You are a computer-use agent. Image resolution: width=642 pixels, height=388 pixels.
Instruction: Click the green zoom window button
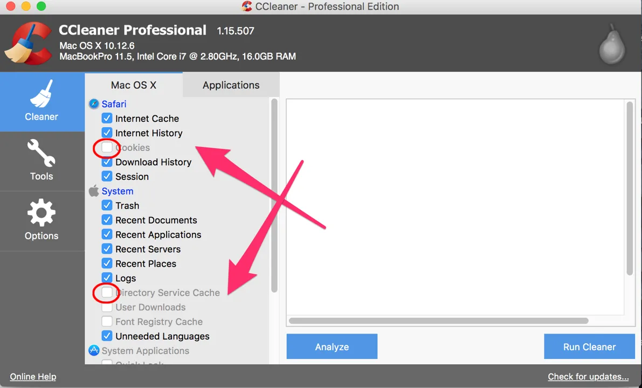[x=41, y=6]
